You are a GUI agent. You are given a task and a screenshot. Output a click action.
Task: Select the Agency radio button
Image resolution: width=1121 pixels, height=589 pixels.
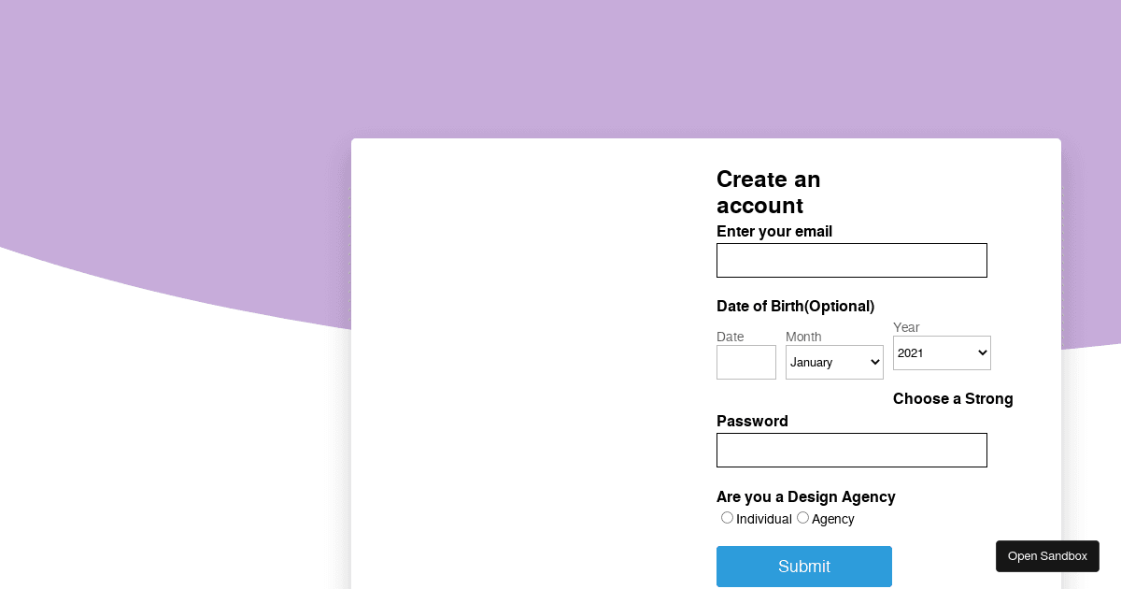[802, 517]
